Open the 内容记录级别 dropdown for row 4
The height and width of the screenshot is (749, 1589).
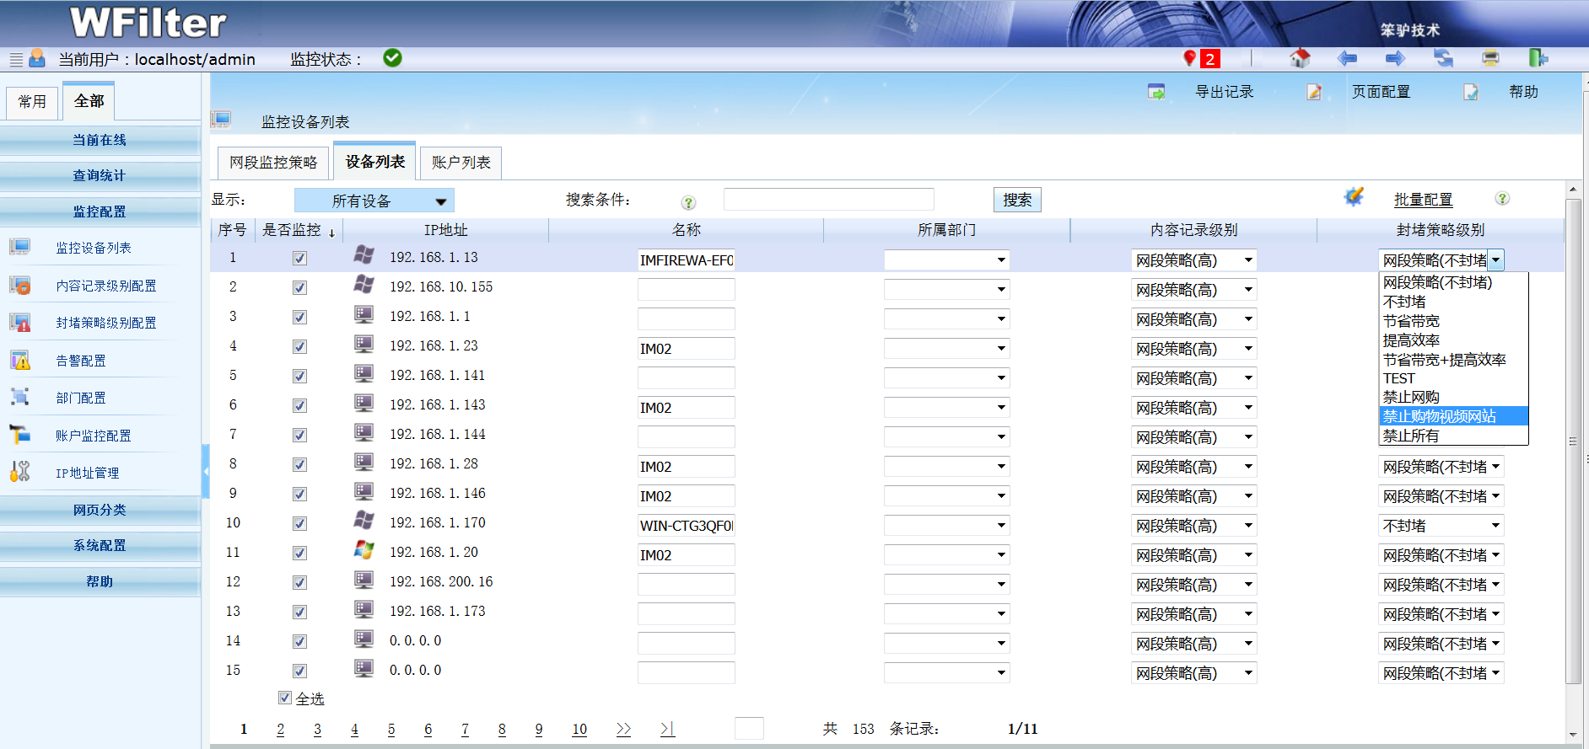pyautogui.click(x=1193, y=349)
